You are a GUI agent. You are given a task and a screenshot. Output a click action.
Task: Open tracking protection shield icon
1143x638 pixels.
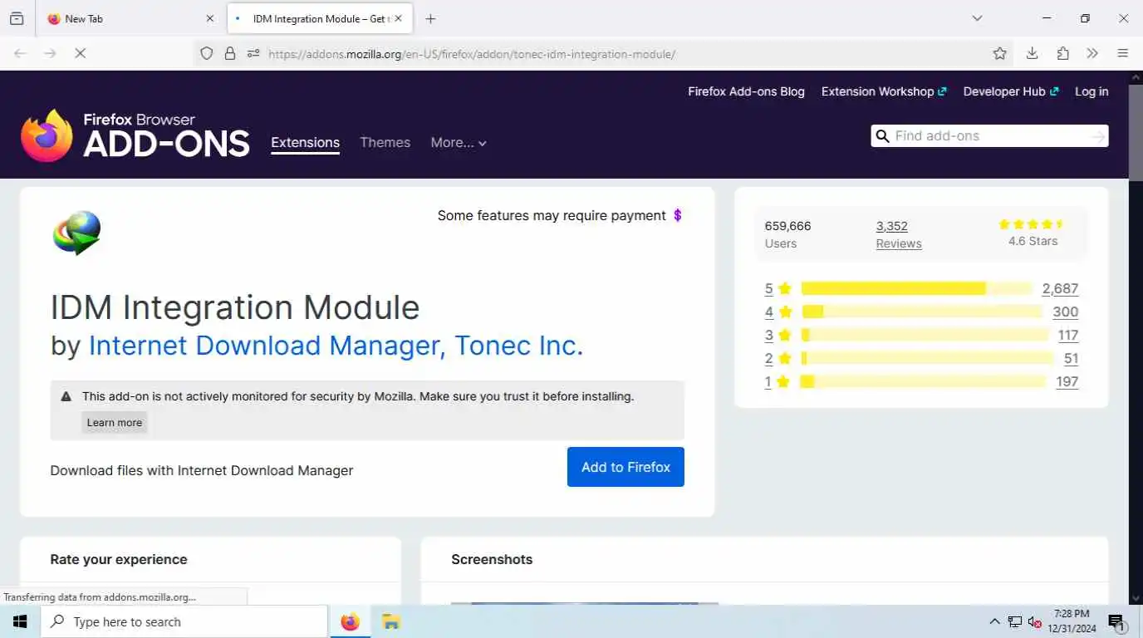207,53
